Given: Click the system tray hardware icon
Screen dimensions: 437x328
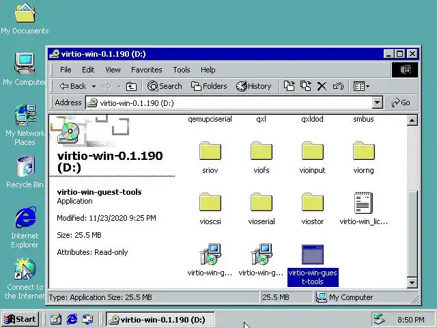Looking at the screenshot, I should click(x=380, y=319).
